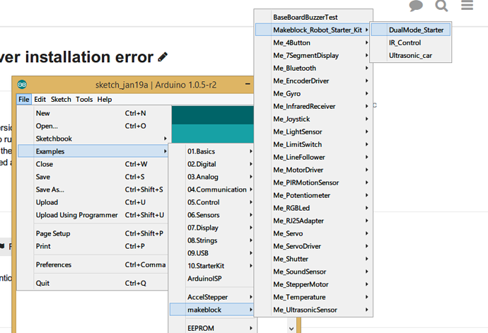
Task: Open Me_4Button submenu
Action: (313, 42)
